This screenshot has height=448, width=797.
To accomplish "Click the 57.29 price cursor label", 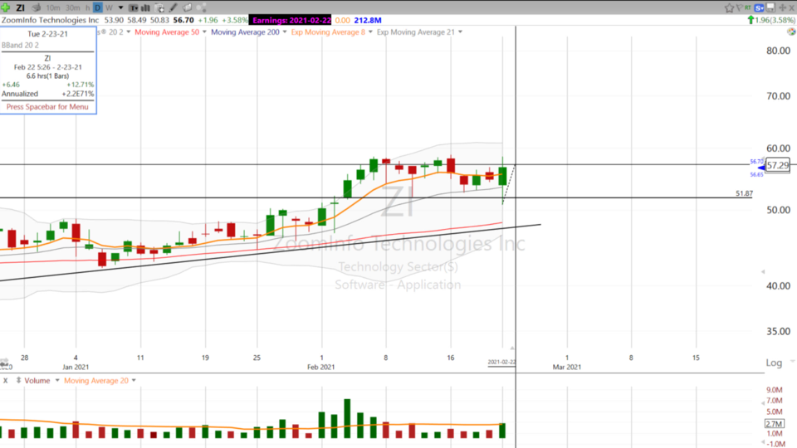I will coord(778,165).
